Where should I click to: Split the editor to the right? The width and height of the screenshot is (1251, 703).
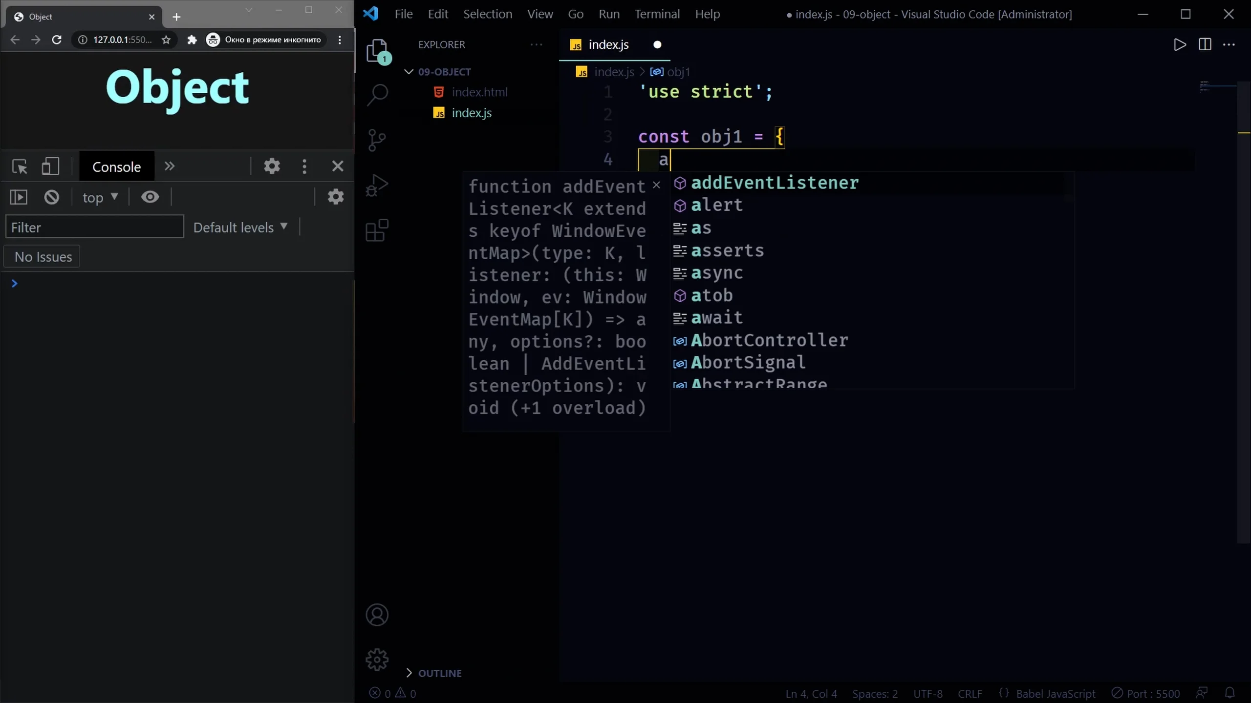click(1205, 45)
